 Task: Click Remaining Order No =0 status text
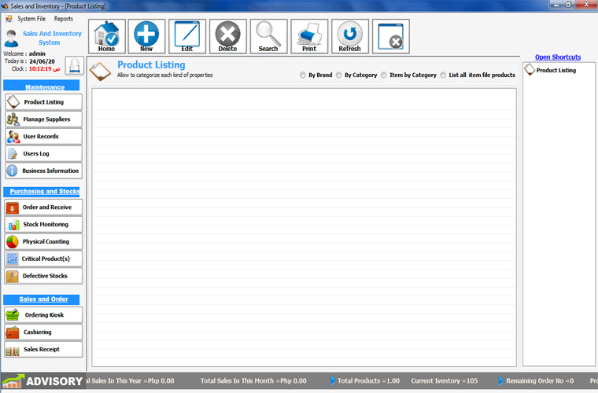540,380
